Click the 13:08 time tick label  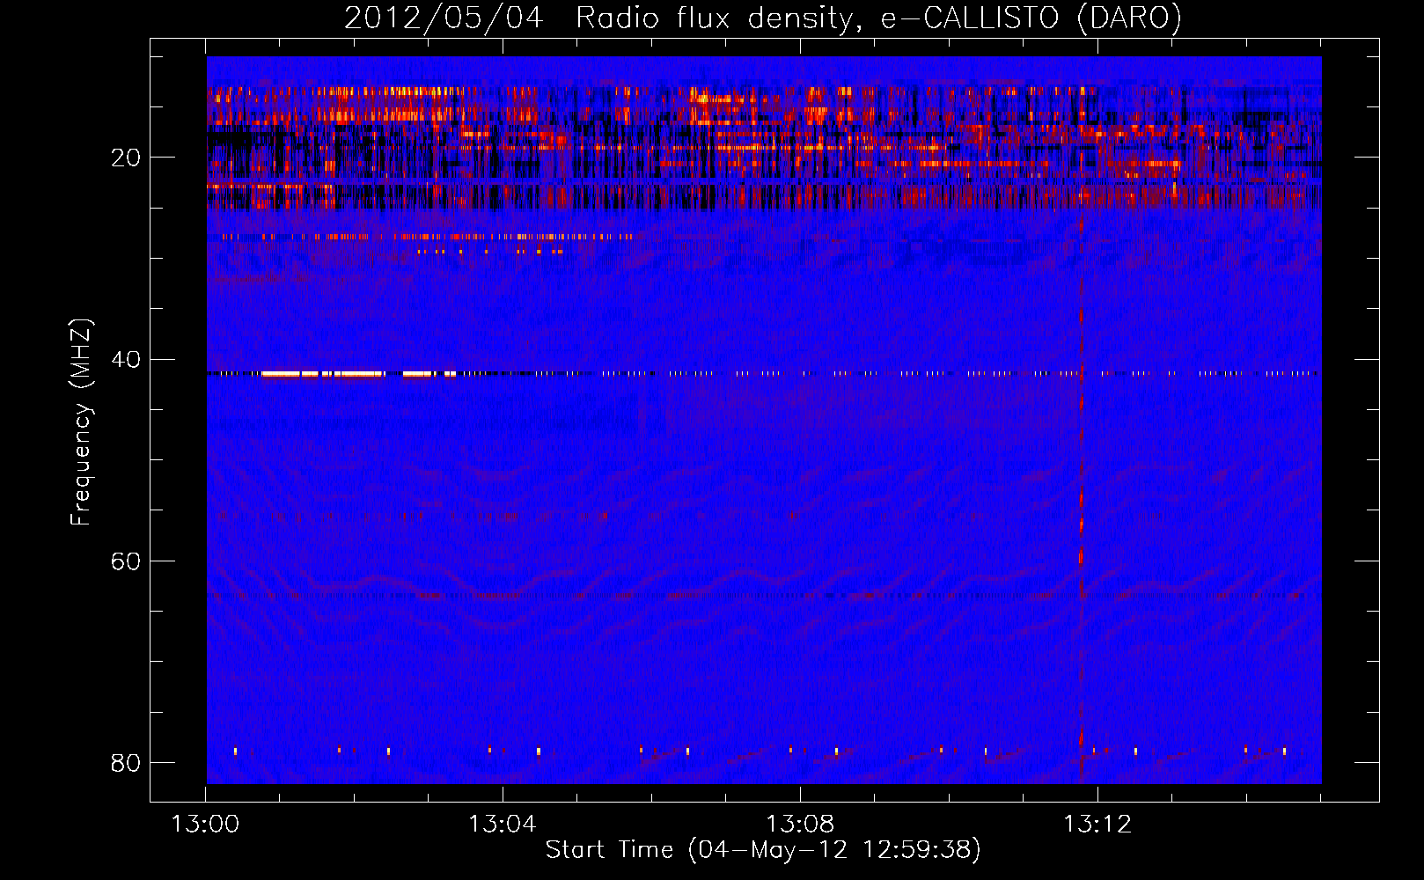pos(800,825)
